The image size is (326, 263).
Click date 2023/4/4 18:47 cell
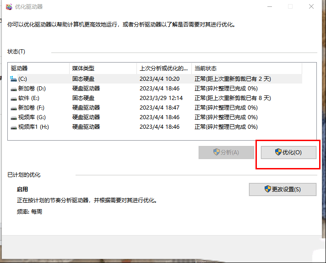coord(159,108)
